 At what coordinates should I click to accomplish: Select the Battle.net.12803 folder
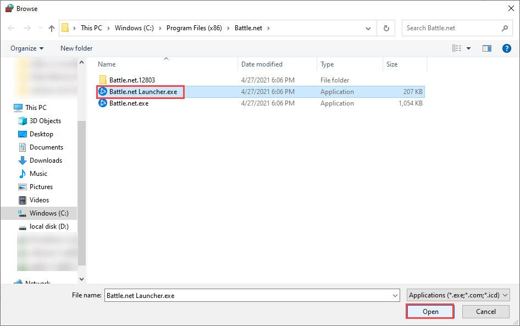click(x=132, y=80)
